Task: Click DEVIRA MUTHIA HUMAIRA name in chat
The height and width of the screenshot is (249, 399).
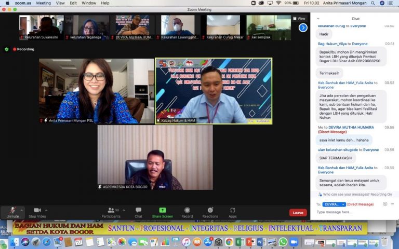Action: [351, 127]
